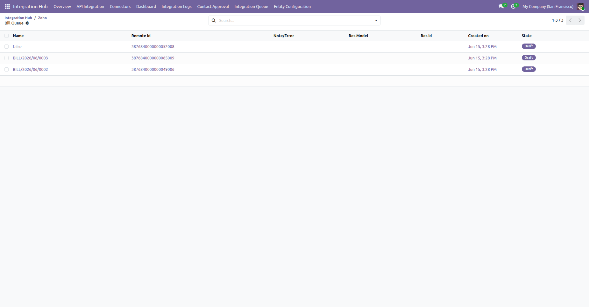Viewport: 589px width, 307px height.
Task: Sort by the Created on column header
Action: click(x=478, y=36)
